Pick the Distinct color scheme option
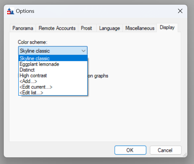 click(27, 70)
